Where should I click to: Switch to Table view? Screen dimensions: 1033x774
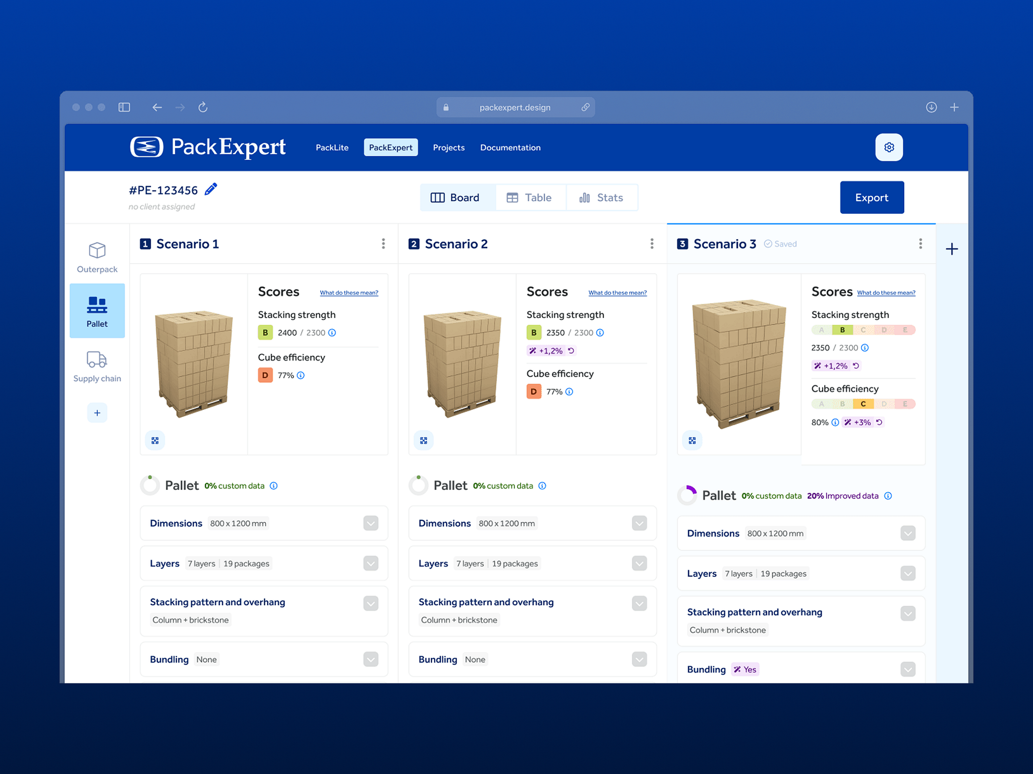point(531,198)
